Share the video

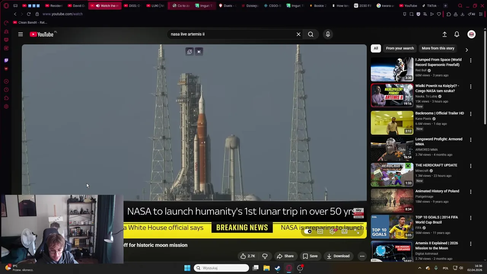[285, 256]
